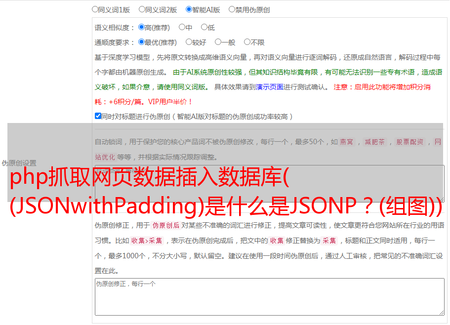Select 禁用伪原创 radio option
This screenshot has height=325, width=450.
tap(232, 9)
